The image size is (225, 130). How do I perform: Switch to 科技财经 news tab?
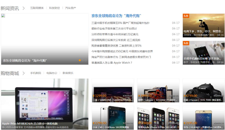coord(54,8)
